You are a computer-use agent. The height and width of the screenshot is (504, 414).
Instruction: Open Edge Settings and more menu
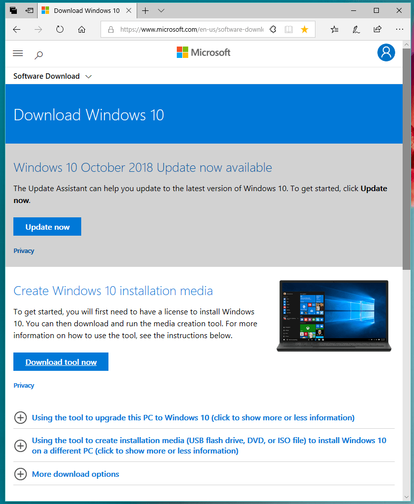point(400,29)
